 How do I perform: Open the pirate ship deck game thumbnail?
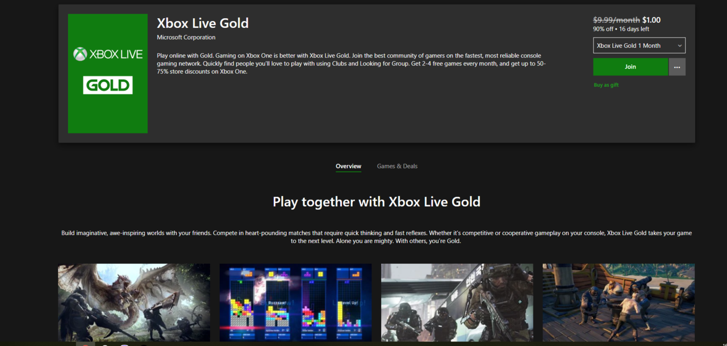click(x=619, y=302)
